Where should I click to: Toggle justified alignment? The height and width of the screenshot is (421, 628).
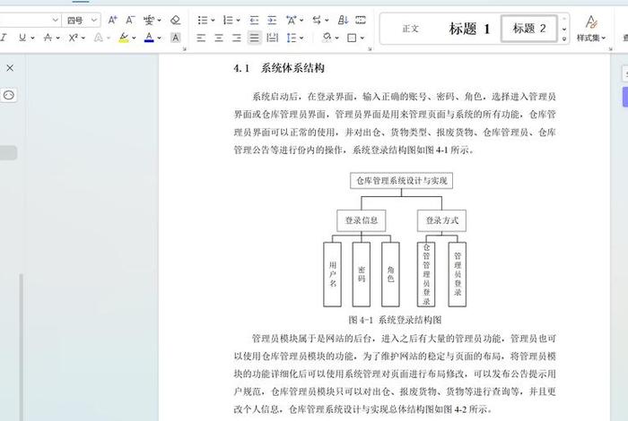tap(254, 38)
